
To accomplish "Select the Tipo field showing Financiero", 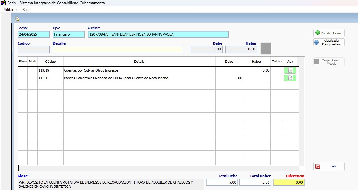I will pos(68,34).
